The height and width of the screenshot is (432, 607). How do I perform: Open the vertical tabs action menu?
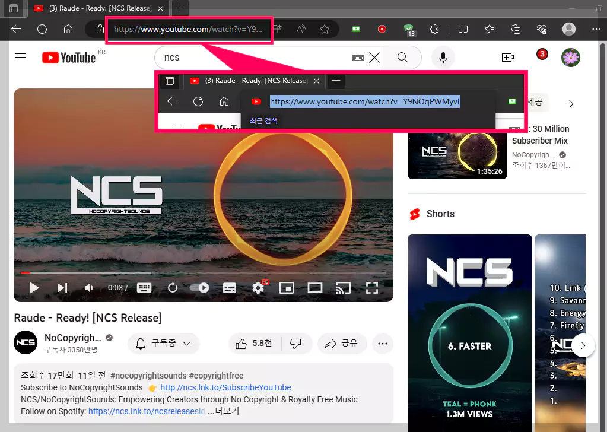click(14, 8)
